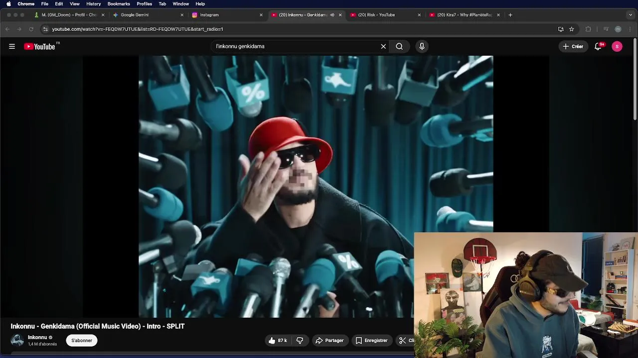The image size is (638, 358).
Task: Click the video title text
Action: coord(98,326)
